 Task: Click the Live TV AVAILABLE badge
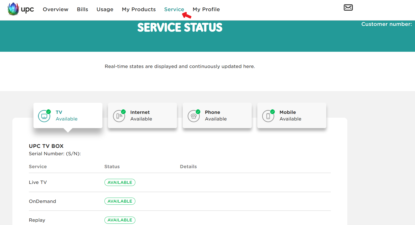pyautogui.click(x=120, y=182)
